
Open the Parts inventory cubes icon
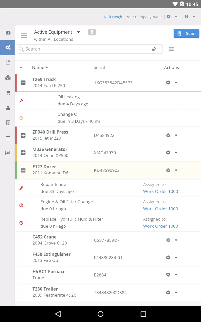pyautogui.click(x=8, y=78)
